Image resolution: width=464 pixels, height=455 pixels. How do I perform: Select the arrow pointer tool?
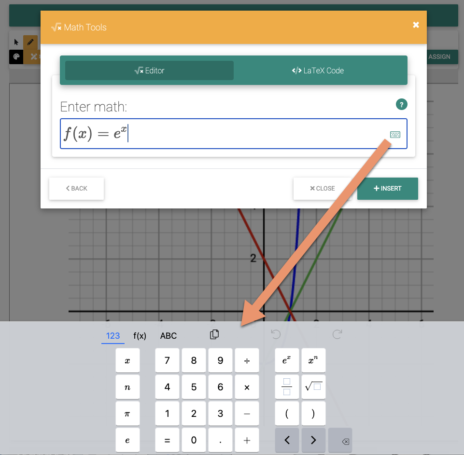coord(16,42)
